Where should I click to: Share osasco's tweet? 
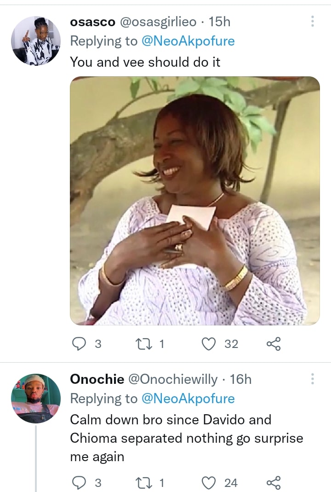pyautogui.click(x=274, y=344)
